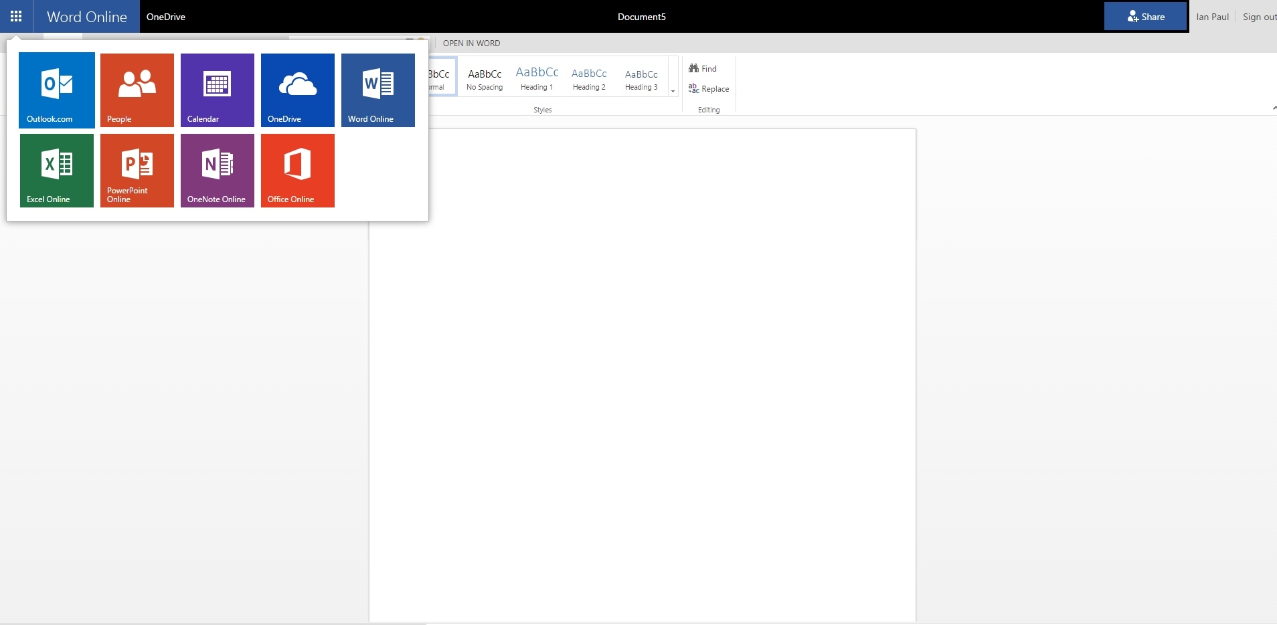Click the Replace button
This screenshot has width=1277, height=625.
click(709, 88)
